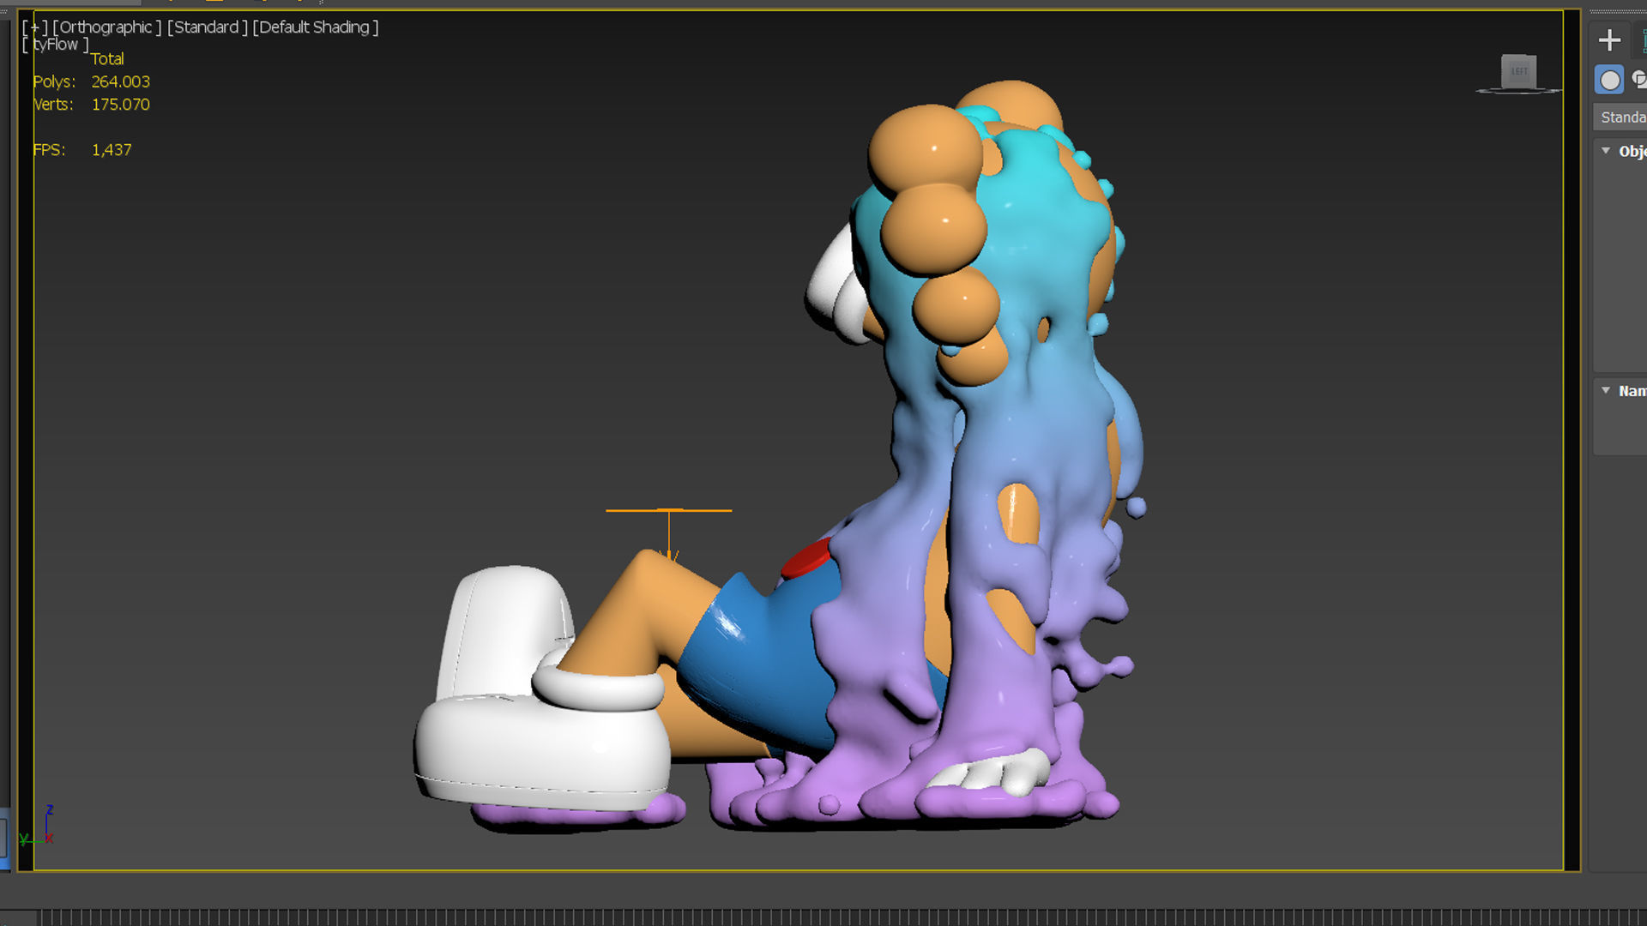Open the tyFlow viewport label menu
Screen dimensions: 1647x926
[x=56, y=45]
